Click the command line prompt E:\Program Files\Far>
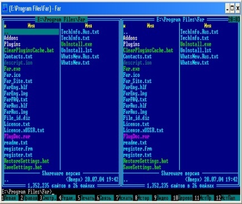The width and height of the screenshot is (242, 204). point(27,192)
